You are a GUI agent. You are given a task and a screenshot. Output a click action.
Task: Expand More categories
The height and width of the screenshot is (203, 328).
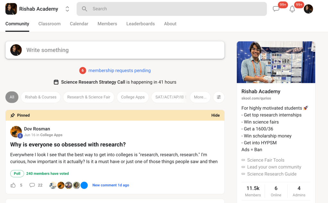pos(200,97)
